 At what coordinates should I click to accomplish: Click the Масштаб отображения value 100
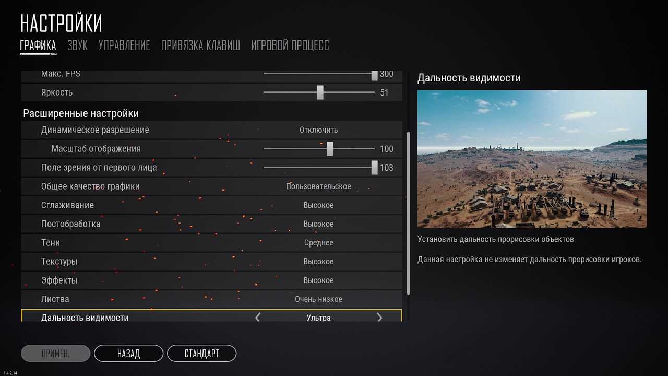(x=387, y=149)
